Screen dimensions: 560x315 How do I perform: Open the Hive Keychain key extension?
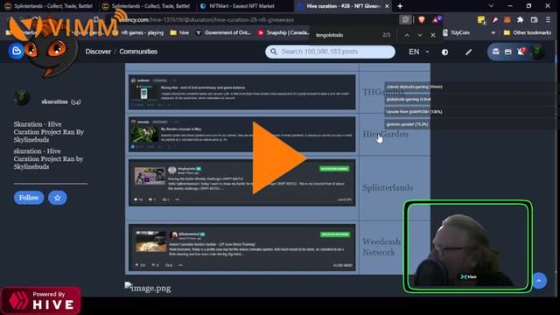pyautogui.click(x=494, y=20)
